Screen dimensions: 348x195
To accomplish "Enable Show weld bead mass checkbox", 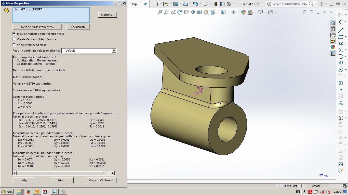I will pos(14,45).
